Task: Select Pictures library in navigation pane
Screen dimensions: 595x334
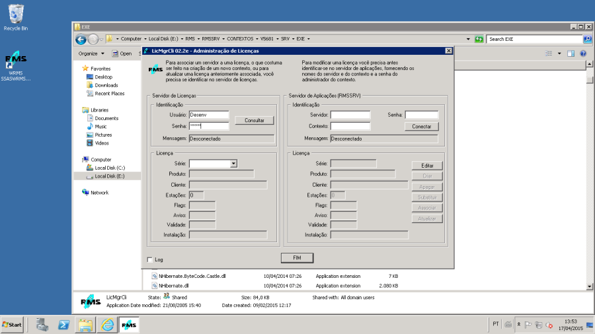Action: [x=103, y=135]
